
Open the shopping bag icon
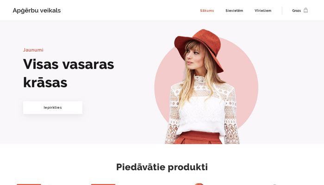point(305,10)
